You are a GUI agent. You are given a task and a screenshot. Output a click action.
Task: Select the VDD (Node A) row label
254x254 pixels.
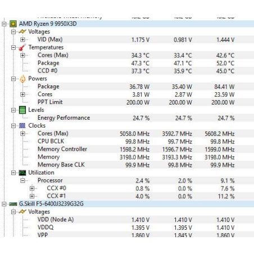click(56, 219)
